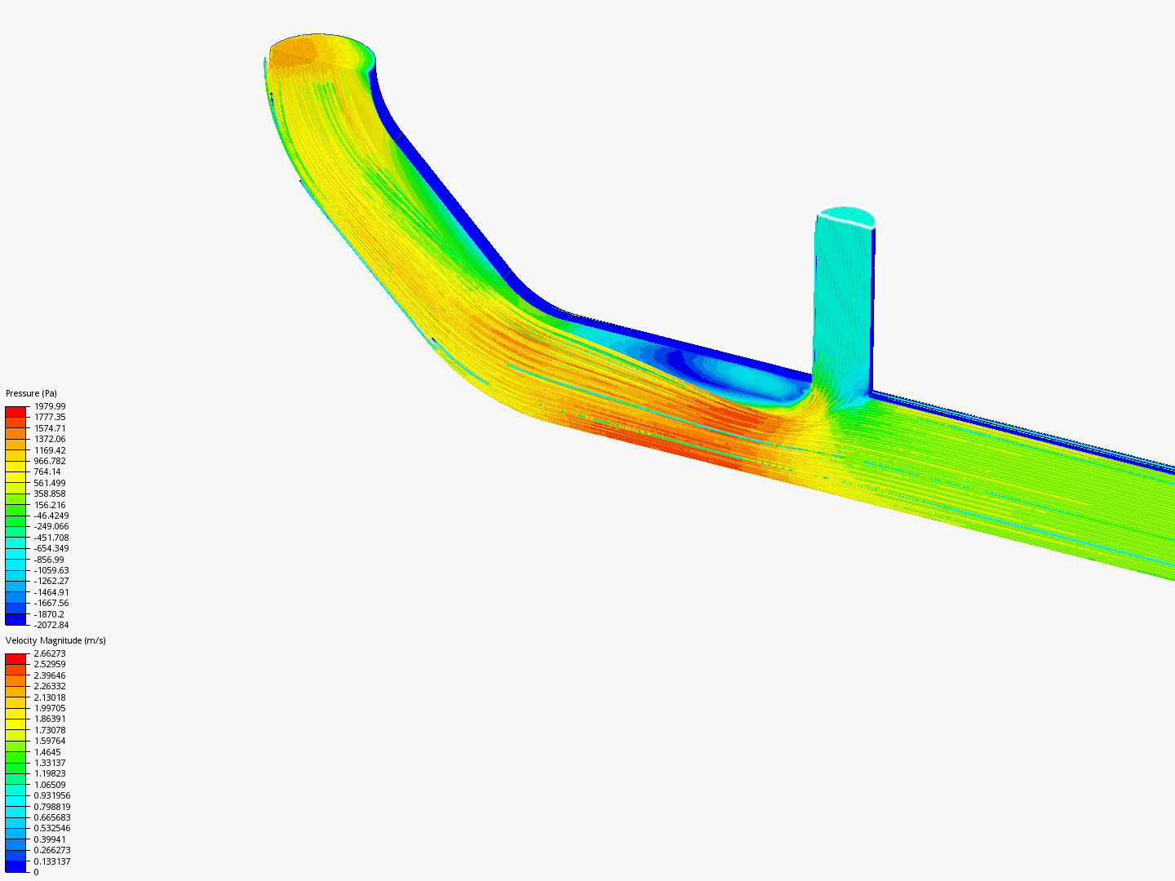1175x881 pixels.
Task: Select pressure legend value -856.99
Action: point(49,560)
